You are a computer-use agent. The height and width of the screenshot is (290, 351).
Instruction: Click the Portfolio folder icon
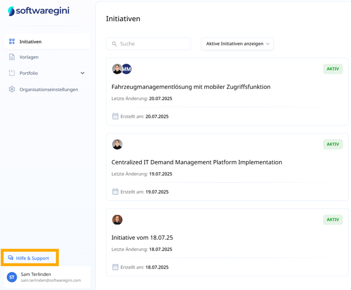12,73
